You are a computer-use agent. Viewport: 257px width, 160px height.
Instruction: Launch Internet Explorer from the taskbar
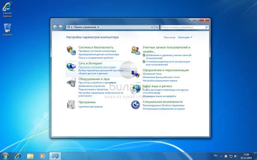(18, 156)
